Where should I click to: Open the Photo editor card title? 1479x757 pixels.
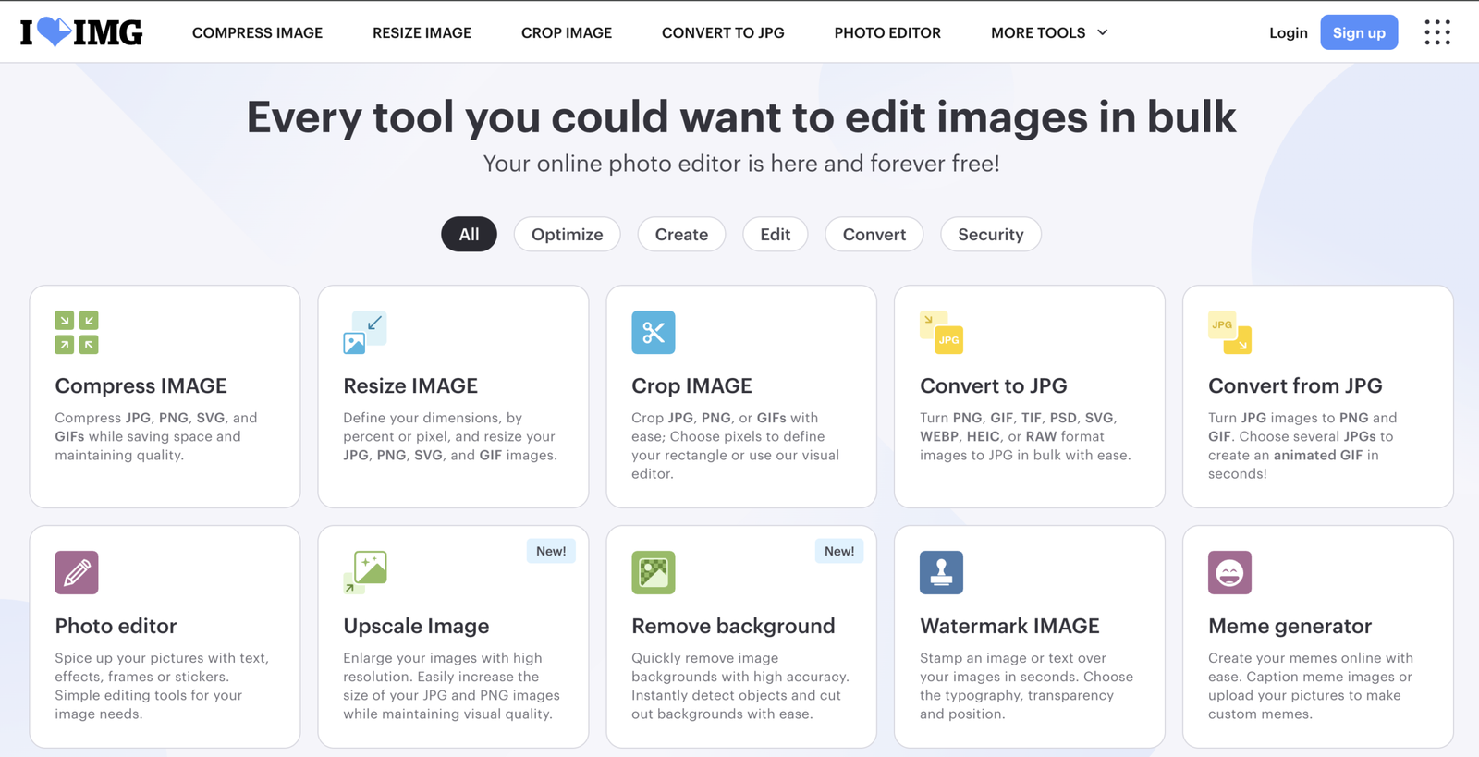[116, 626]
